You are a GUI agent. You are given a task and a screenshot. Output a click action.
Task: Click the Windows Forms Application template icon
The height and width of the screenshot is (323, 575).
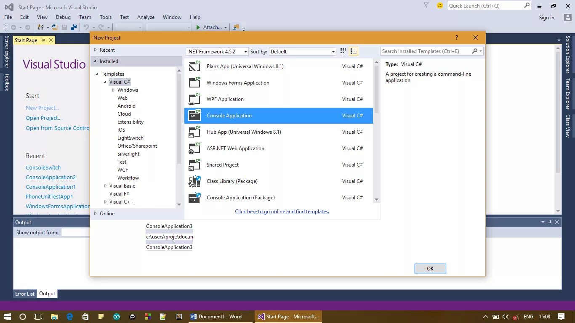(x=194, y=82)
